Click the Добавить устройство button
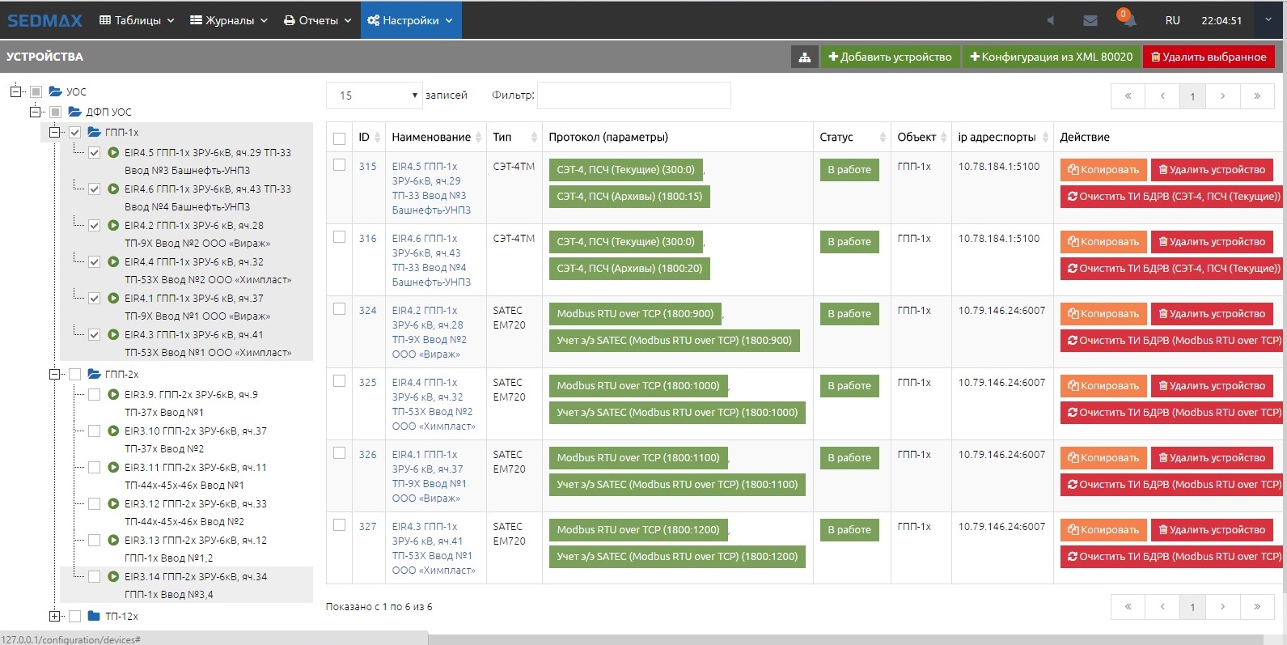Image resolution: width=1287 pixels, height=645 pixels. point(890,57)
